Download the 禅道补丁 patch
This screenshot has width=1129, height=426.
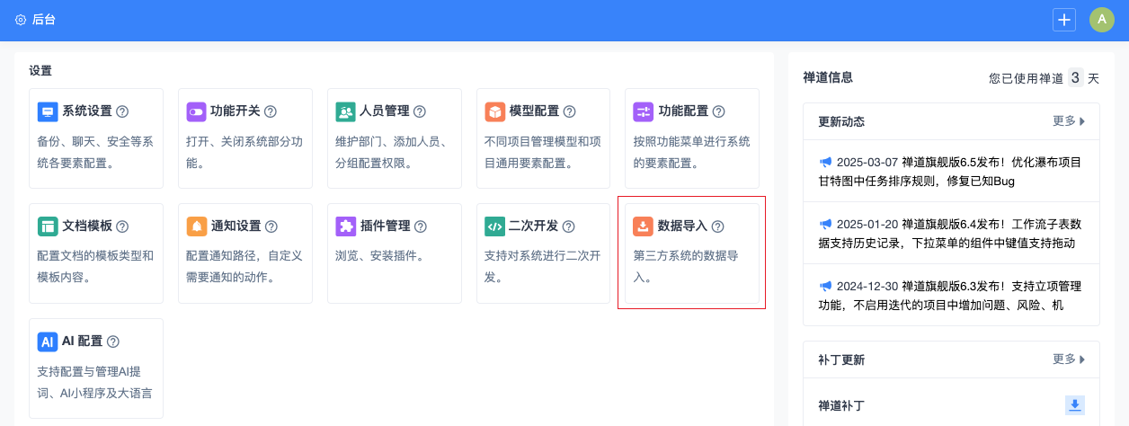click(x=1074, y=405)
